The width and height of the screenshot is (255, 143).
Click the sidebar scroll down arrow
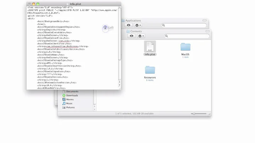click(x=95, y=109)
